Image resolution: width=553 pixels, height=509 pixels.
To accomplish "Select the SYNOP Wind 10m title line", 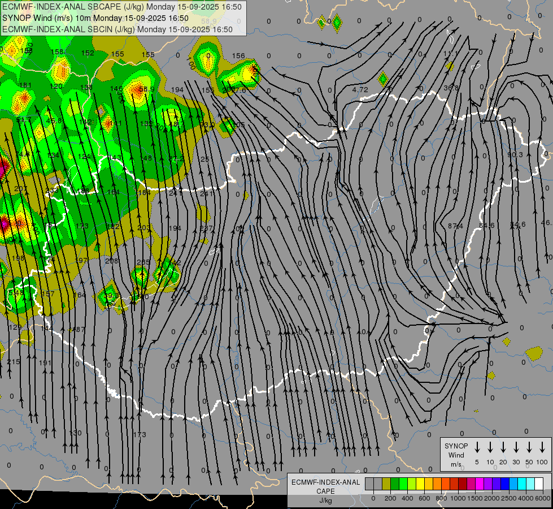I will coord(95,18).
